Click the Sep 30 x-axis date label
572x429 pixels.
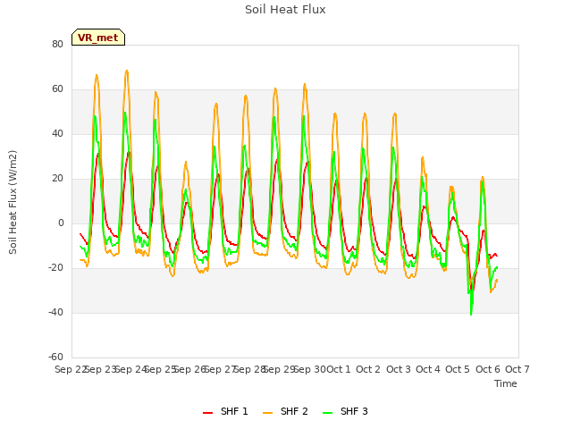click(310, 369)
